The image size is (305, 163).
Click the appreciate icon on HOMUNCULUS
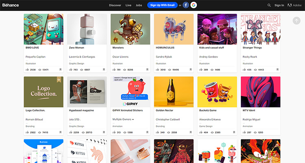[x=157, y=69]
